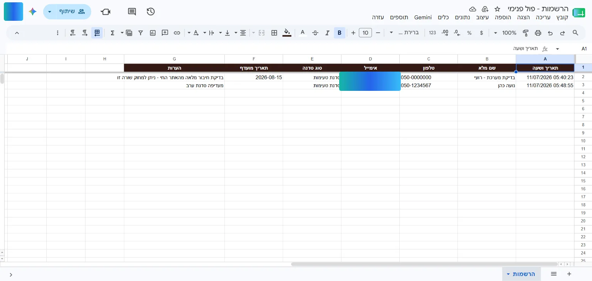Toggle strikethrough formatting button
Image resolution: width=592 pixels, height=281 pixels.
point(315,33)
